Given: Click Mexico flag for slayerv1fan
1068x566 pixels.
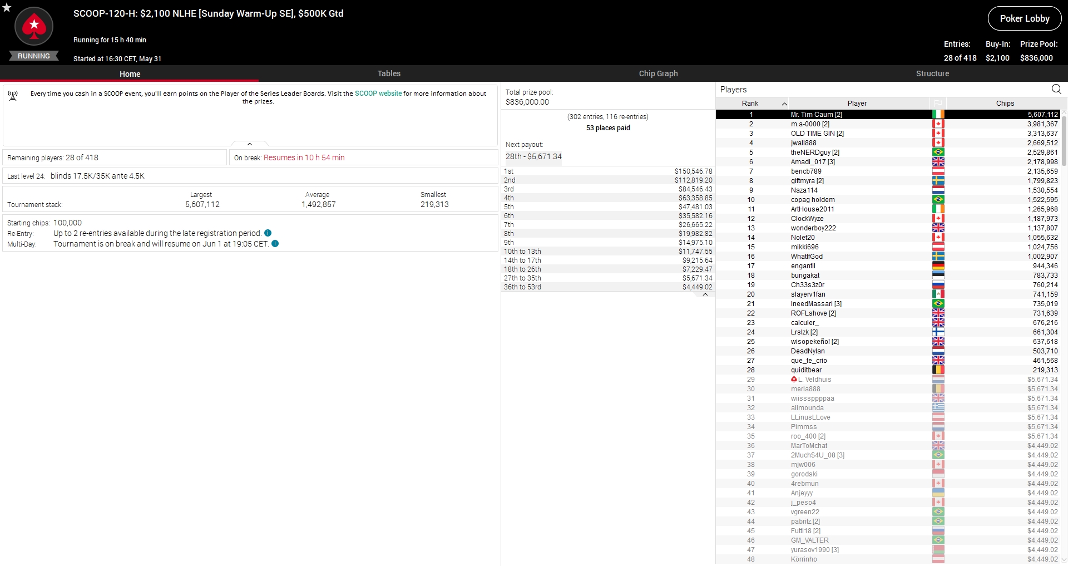Looking at the screenshot, I should click(938, 294).
